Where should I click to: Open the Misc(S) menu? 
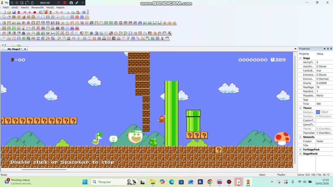[50, 8]
